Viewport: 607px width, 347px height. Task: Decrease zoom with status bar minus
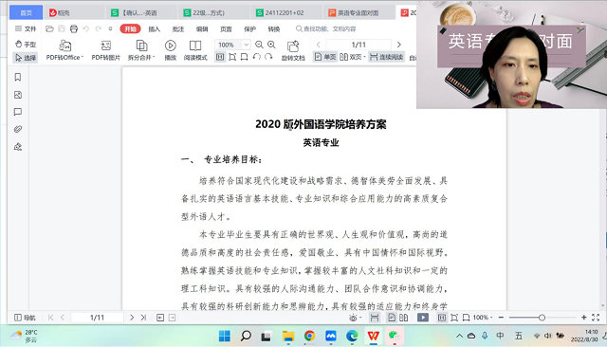tap(501, 318)
